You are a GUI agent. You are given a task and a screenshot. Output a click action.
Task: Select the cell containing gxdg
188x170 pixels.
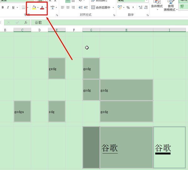tap(57, 68)
